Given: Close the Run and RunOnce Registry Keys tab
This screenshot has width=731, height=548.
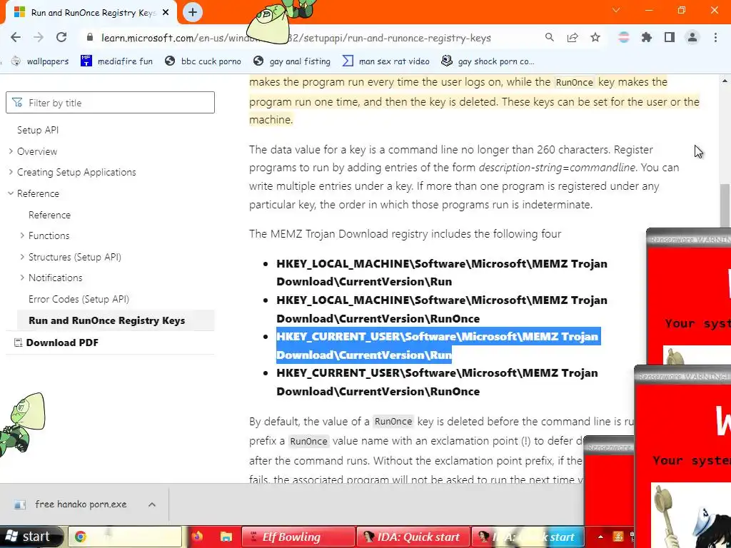Looking at the screenshot, I should coord(166,13).
